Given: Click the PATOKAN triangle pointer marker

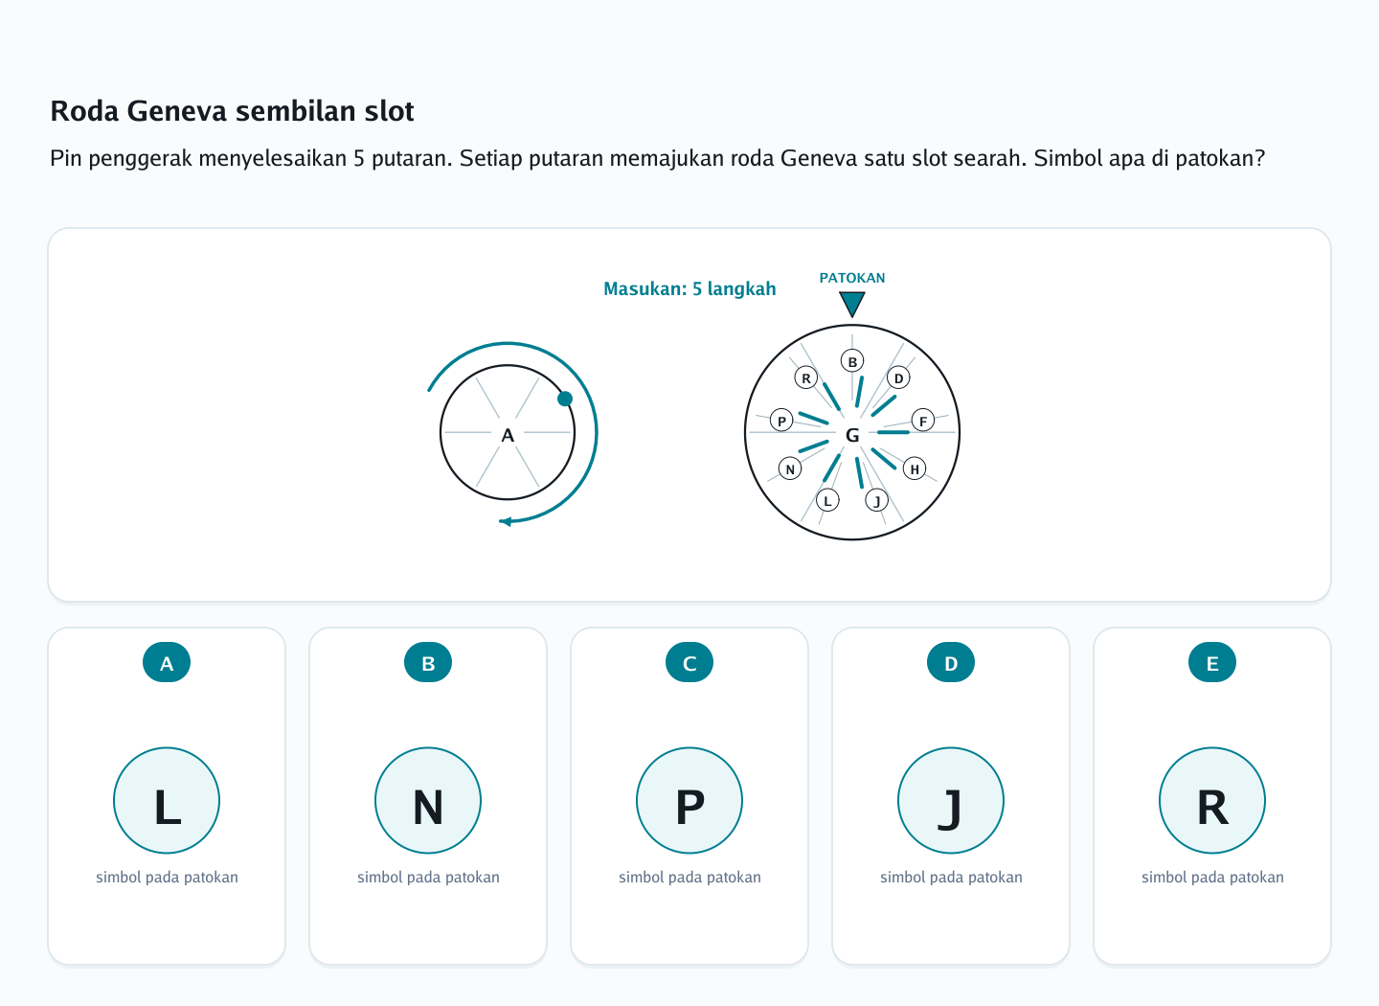Looking at the screenshot, I should pos(852,303).
